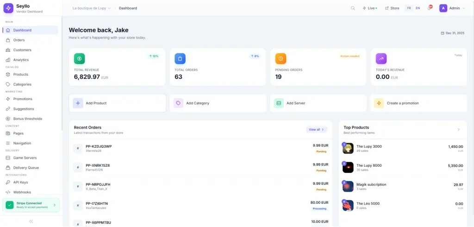
Task: Click the orange Pending Orders clock icon
Action: point(281,59)
